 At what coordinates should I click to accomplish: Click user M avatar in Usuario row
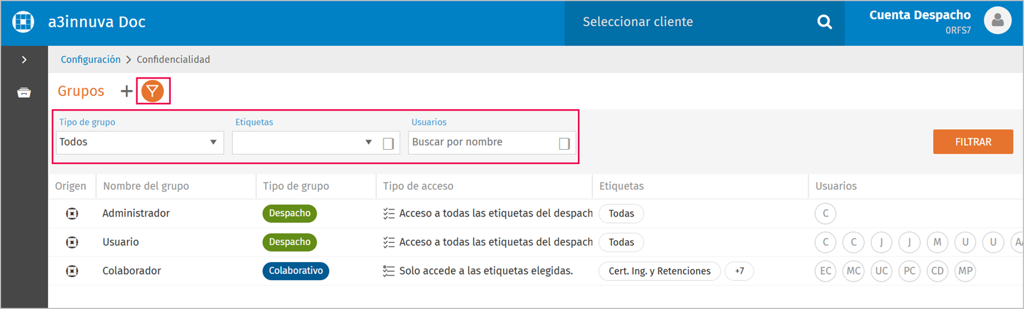[x=937, y=242]
